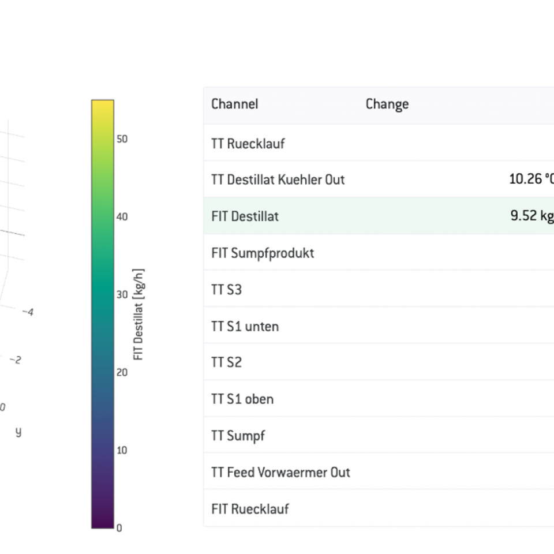Choose the TT S3 channel row

tap(379, 289)
